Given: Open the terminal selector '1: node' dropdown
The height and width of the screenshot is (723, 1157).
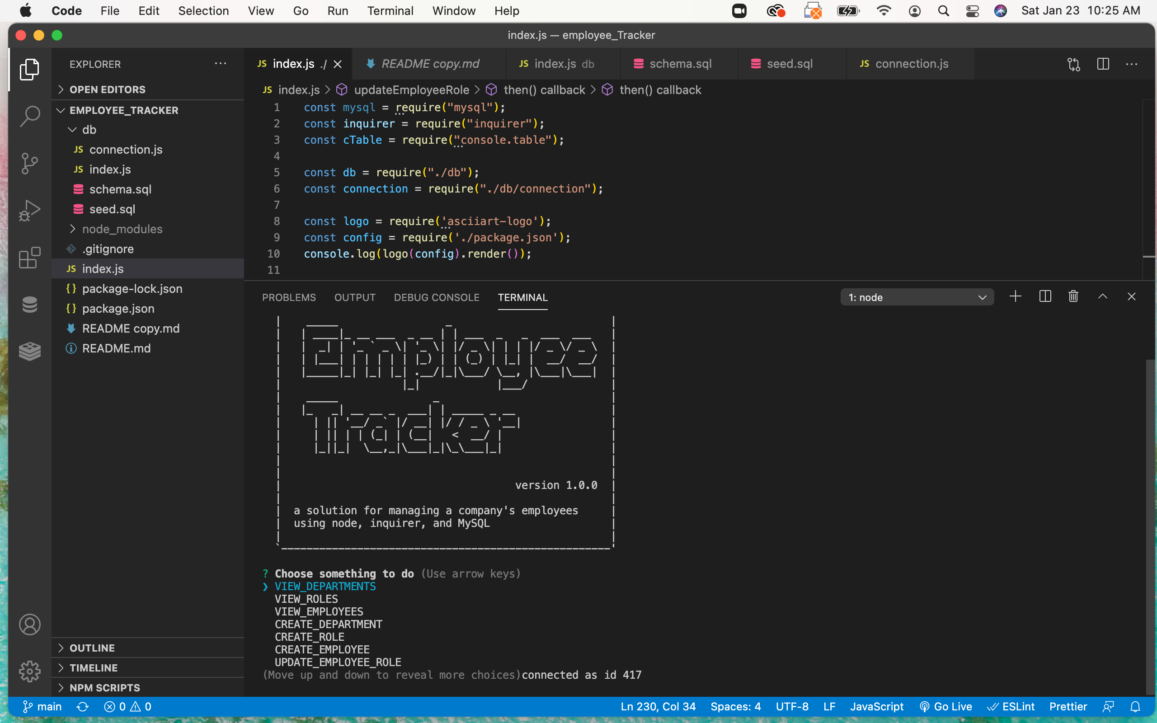Looking at the screenshot, I should coord(917,297).
